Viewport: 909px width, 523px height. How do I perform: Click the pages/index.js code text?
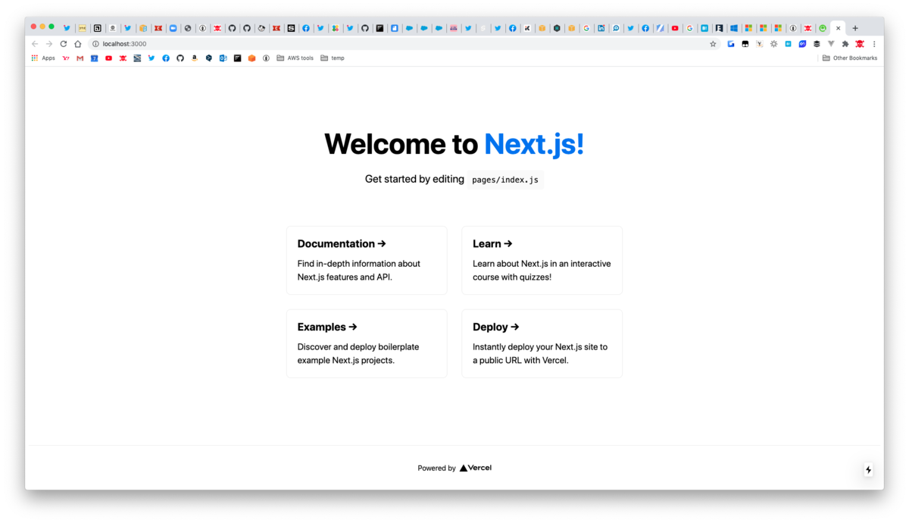pos(505,180)
